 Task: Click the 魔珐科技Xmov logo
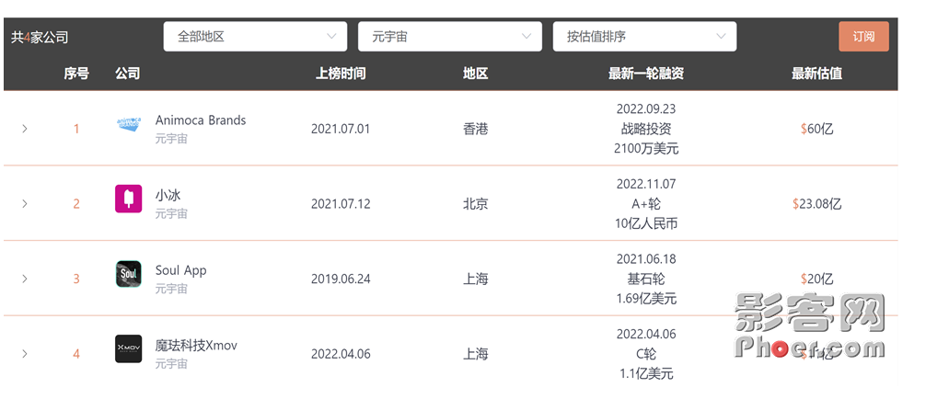[128, 348]
